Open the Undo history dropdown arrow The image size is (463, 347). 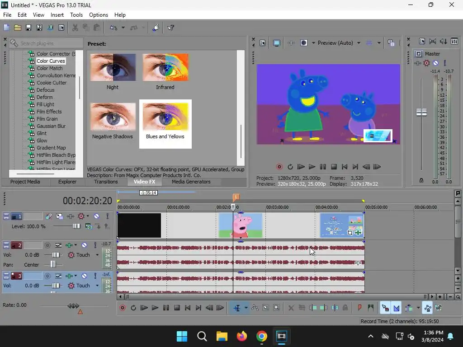123,28
